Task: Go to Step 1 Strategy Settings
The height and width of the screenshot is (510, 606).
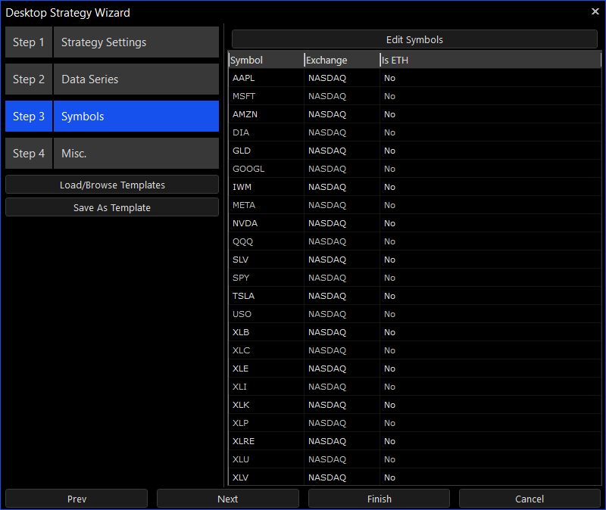Action: point(112,42)
